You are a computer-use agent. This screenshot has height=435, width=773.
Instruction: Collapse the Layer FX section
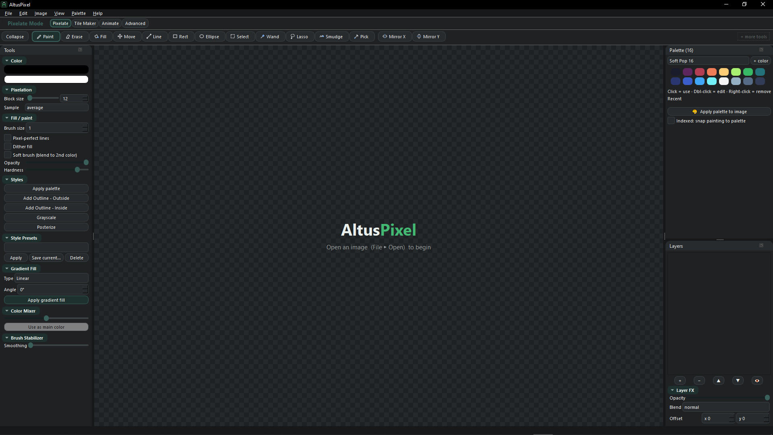click(683, 390)
